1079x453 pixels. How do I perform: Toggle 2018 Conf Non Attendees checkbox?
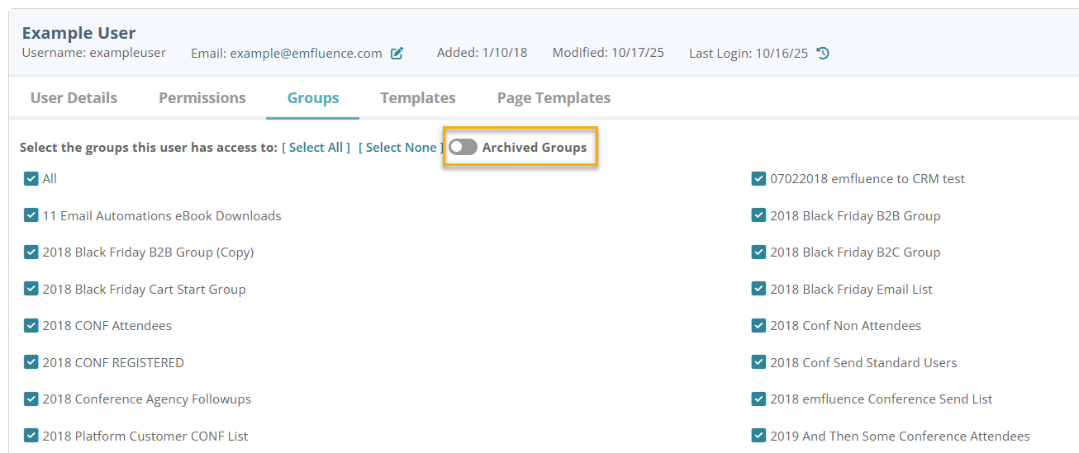[x=758, y=325]
